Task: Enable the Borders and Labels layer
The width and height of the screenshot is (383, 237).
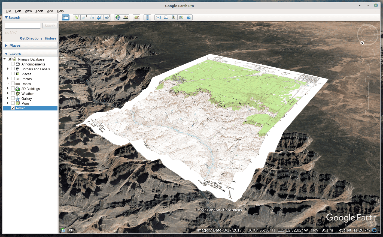Action: pyautogui.click(x=13, y=69)
